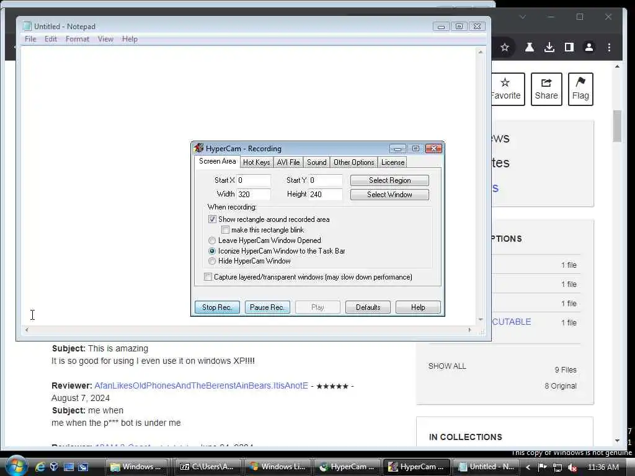Open the Hot Keys tab in HyperCam
The image size is (635, 476).
pyautogui.click(x=256, y=162)
